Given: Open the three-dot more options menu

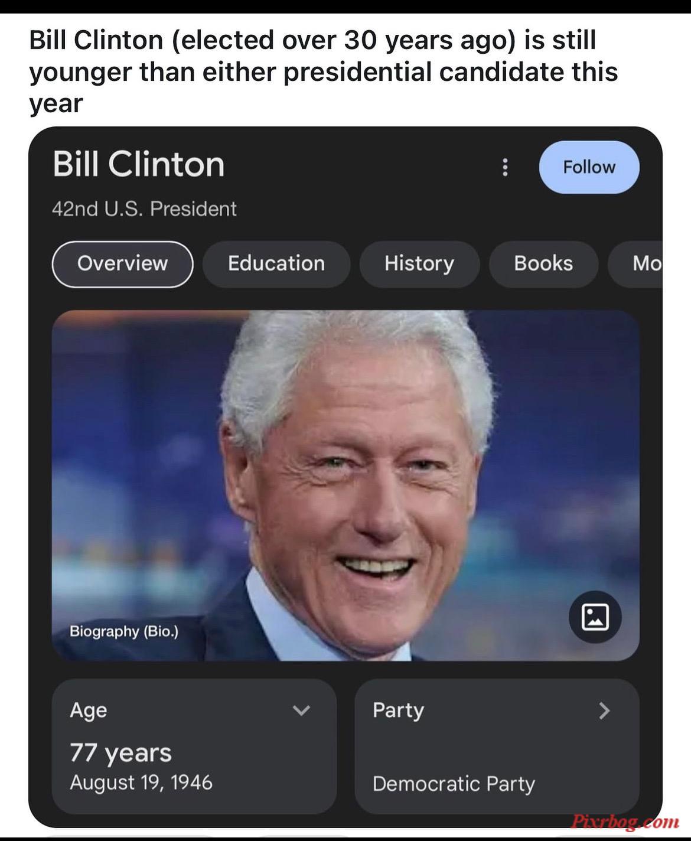Looking at the screenshot, I should point(504,167).
